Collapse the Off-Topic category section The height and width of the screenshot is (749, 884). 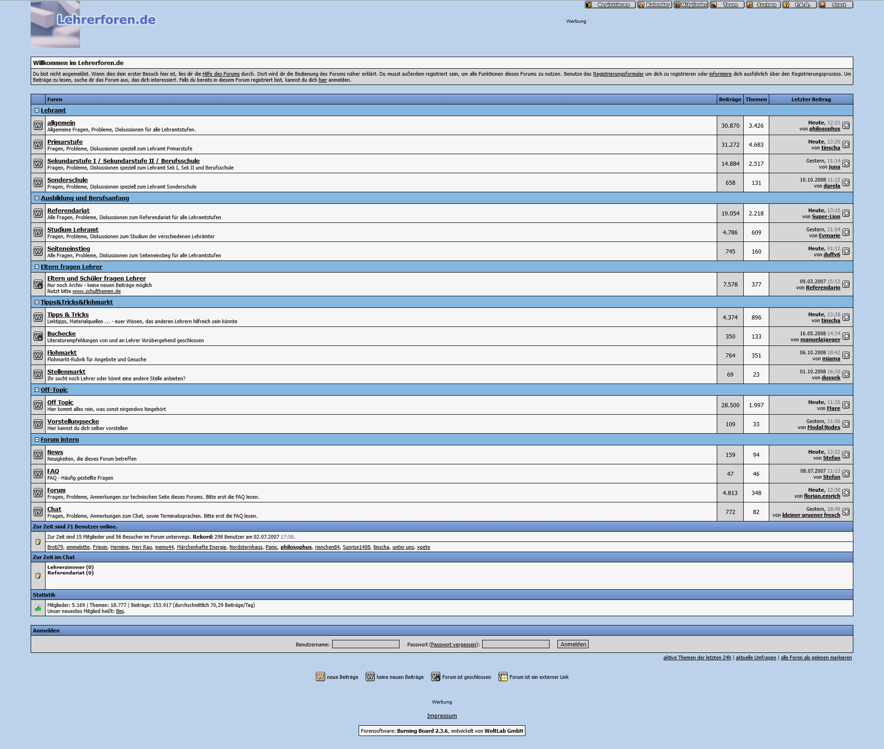coord(37,390)
